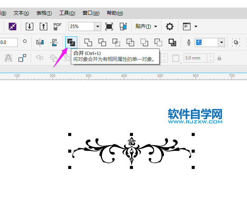The width and height of the screenshot is (247, 211).
Task: Click the 5.0 mm value field
Action: 195,58
